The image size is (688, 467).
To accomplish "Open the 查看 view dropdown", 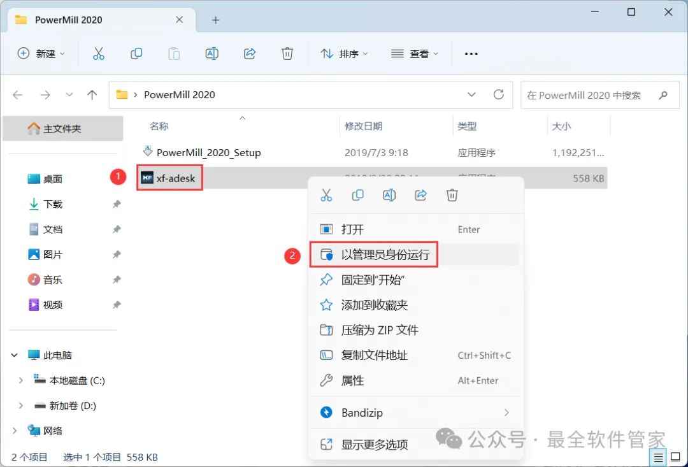I will click(x=415, y=54).
